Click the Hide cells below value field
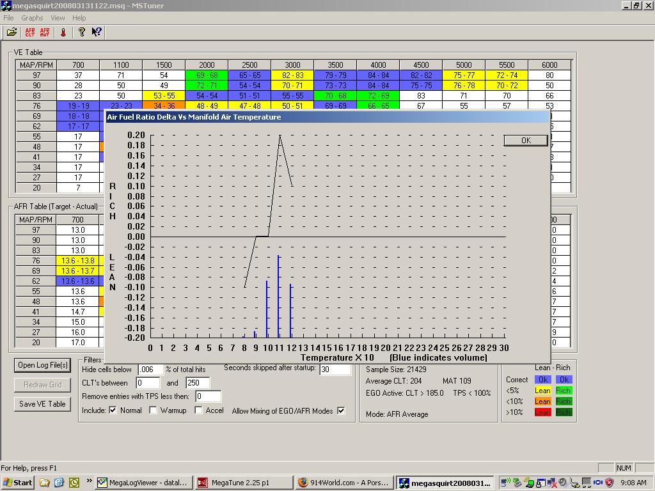 point(150,370)
